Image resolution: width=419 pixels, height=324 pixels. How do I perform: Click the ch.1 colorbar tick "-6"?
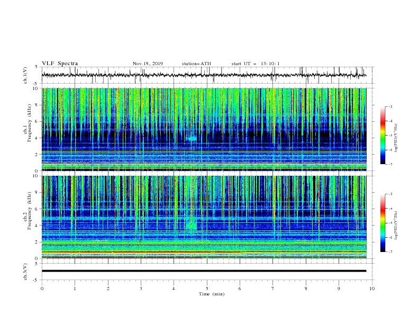coord(390,150)
